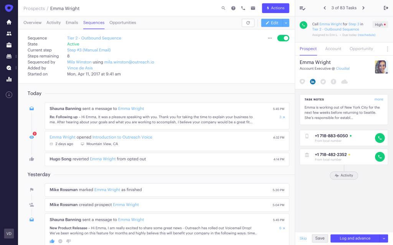Click thumbs up on New Product Release email

(52, 241)
